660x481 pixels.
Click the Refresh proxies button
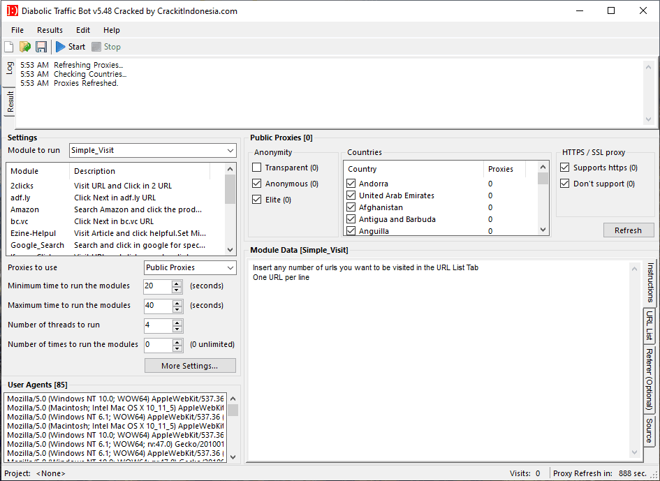click(x=628, y=230)
